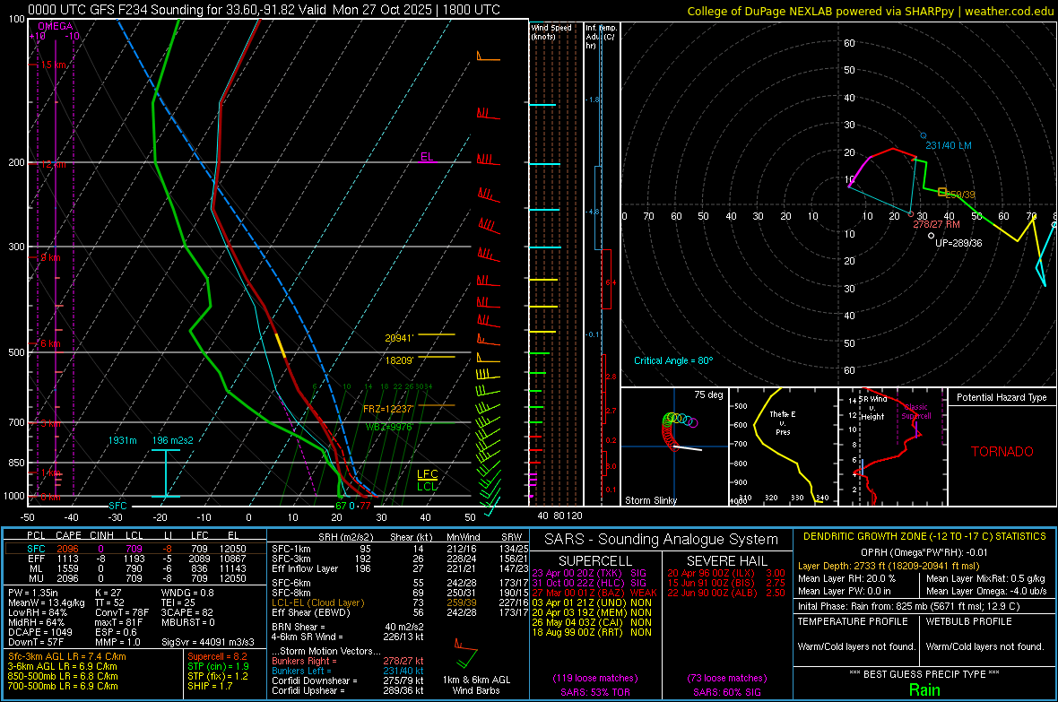Click 'SARS: 53% TOR' text
1058x702 pixels.
(595, 692)
